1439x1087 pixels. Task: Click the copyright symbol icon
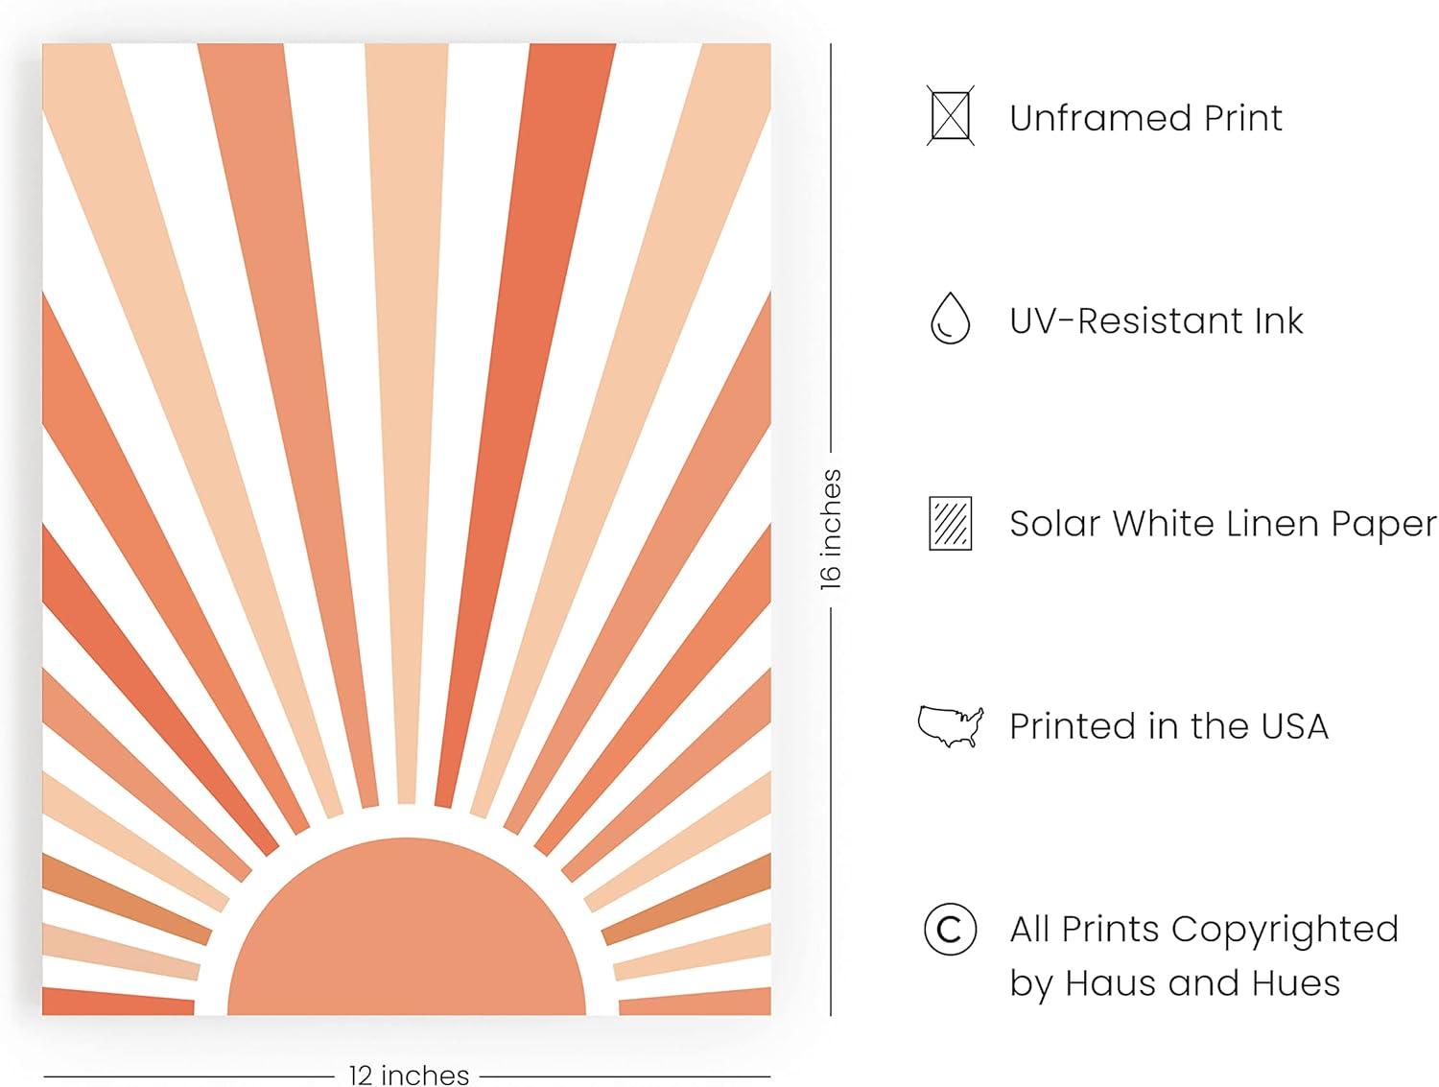pyautogui.click(x=950, y=929)
